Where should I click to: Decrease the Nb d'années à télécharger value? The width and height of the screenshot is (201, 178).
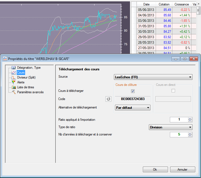[x=190, y=136]
